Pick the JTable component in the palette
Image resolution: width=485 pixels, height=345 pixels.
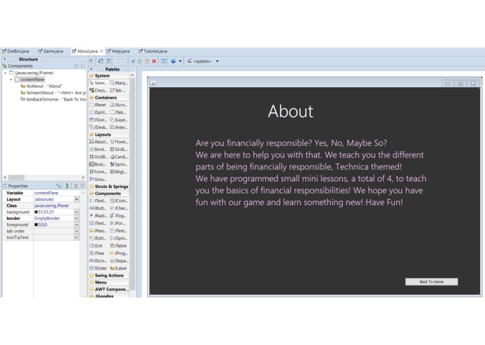pos(118,246)
